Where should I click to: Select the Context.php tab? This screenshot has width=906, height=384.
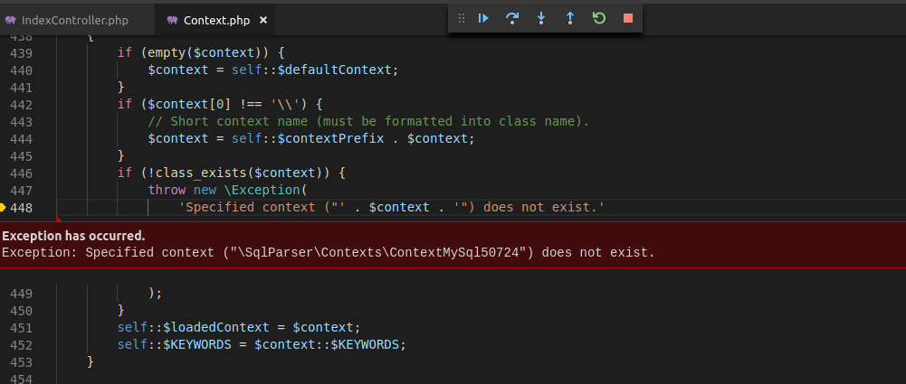216,19
